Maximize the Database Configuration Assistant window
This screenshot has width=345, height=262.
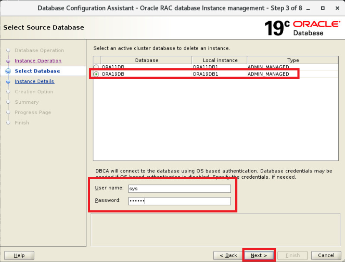coord(322,8)
